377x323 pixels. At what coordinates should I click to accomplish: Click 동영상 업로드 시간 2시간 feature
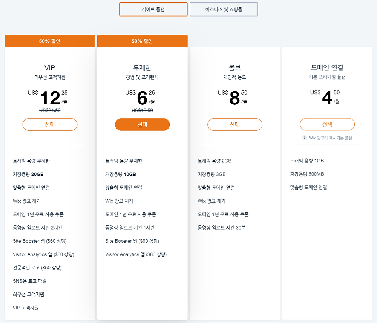click(37, 228)
